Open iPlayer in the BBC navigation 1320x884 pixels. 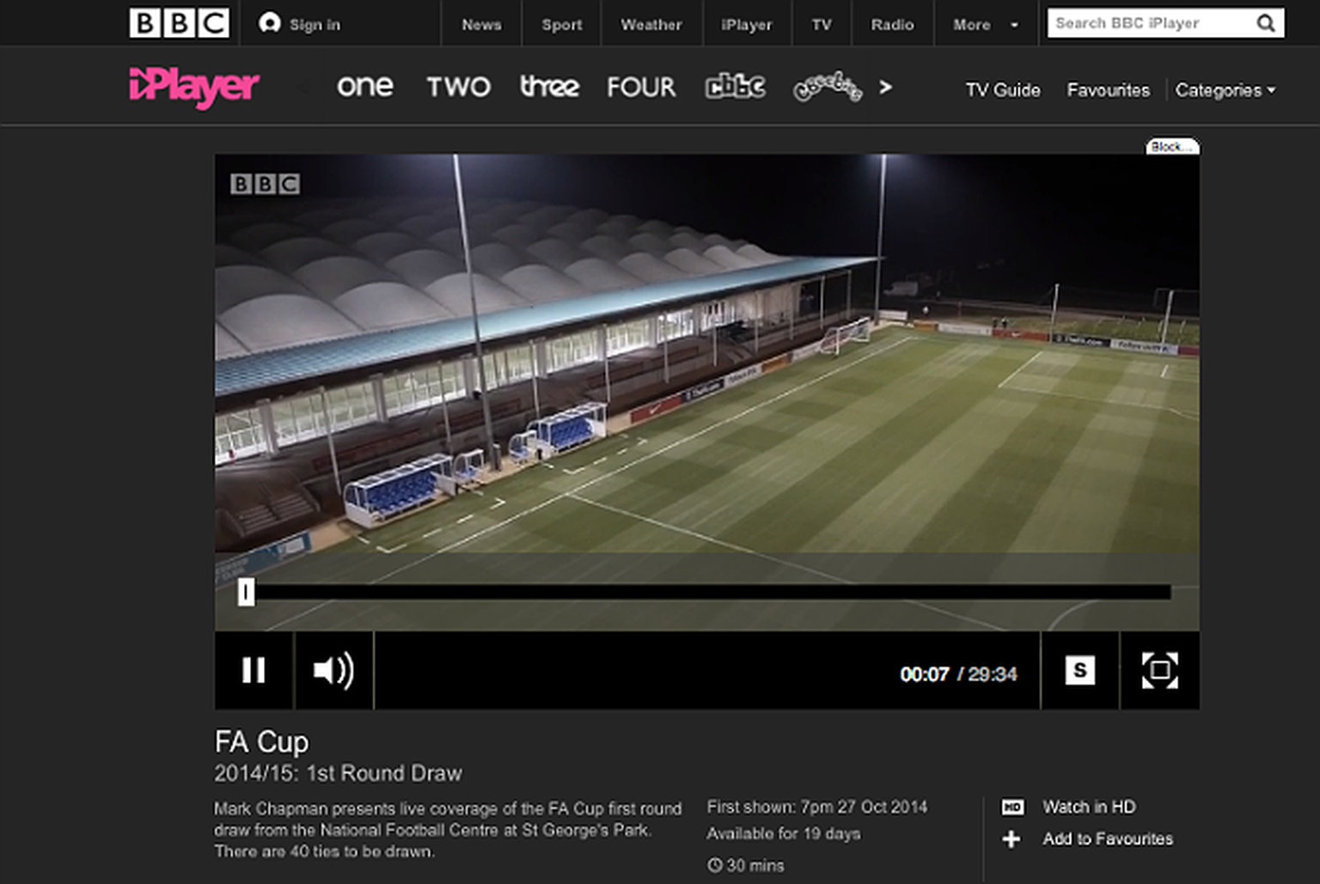click(747, 25)
